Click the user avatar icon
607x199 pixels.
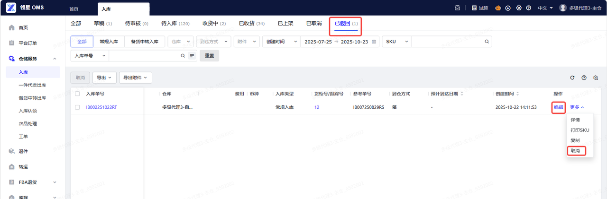pyautogui.click(x=563, y=8)
